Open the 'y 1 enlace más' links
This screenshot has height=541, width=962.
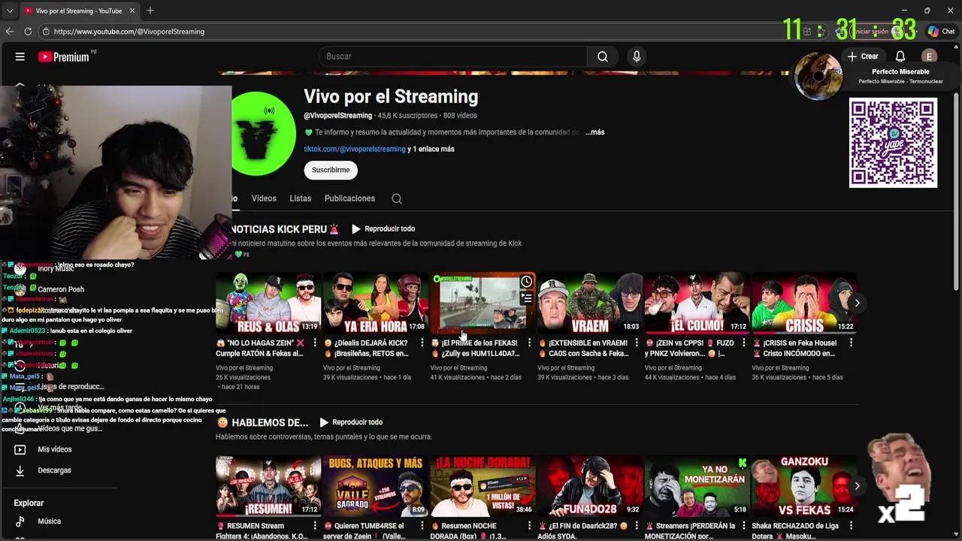pyautogui.click(x=431, y=149)
